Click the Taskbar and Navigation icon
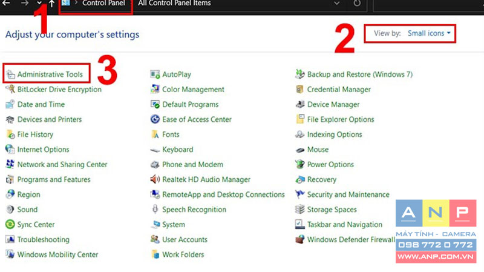This screenshot has width=484, height=272. pyautogui.click(x=299, y=224)
